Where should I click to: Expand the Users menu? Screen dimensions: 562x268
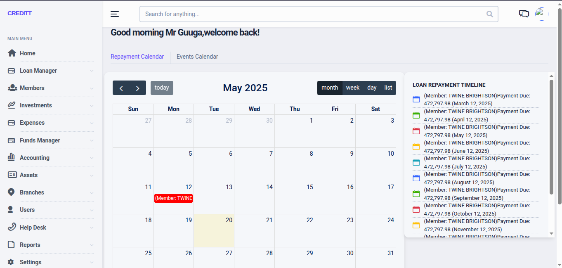point(91,210)
